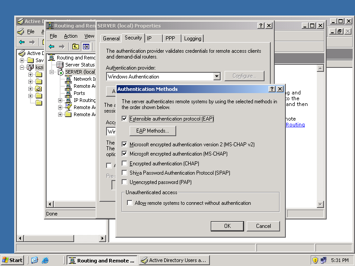Select Active Directory root icon in left tree
The height and width of the screenshot is (266, 355).
coord(22,53)
